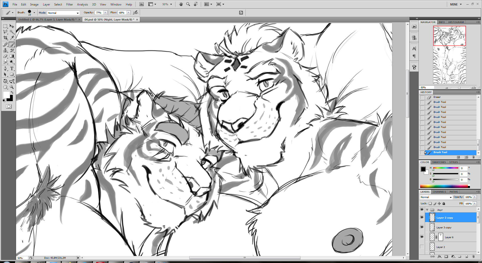The height and width of the screenshot is (263, 482).
Task: Toggle lock position for the layer
Action: coord(439,204)
